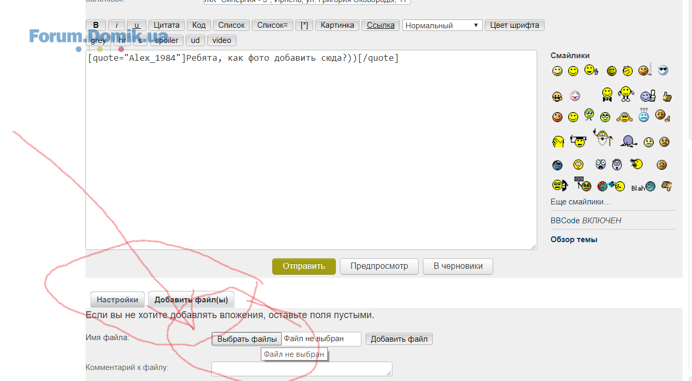This screenshot has height=381, width=692.
Task: Open the Еще смайлики… link
Action: [580, 202]
